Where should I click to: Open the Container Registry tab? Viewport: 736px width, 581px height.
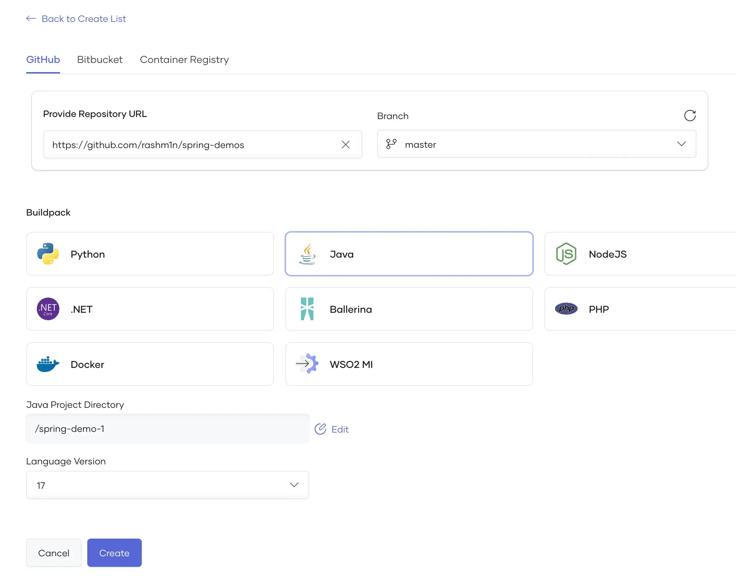(x=184, y=59)
